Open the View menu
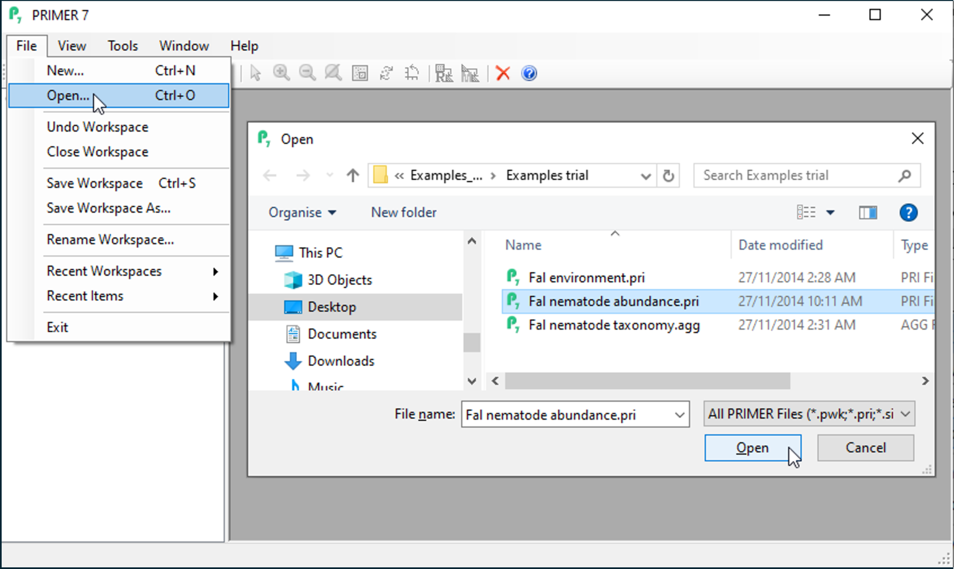The height and width of the screenshot is (569, 954). click(x=72, y=46)
